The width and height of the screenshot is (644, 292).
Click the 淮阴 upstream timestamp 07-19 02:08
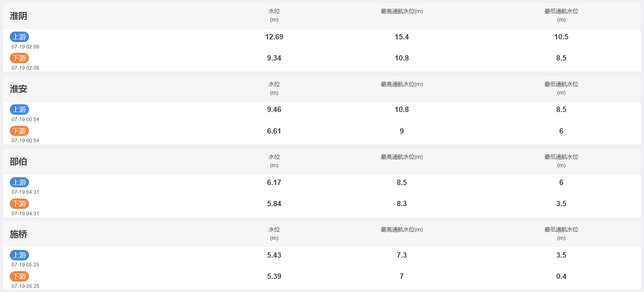(x=25, y=47)
